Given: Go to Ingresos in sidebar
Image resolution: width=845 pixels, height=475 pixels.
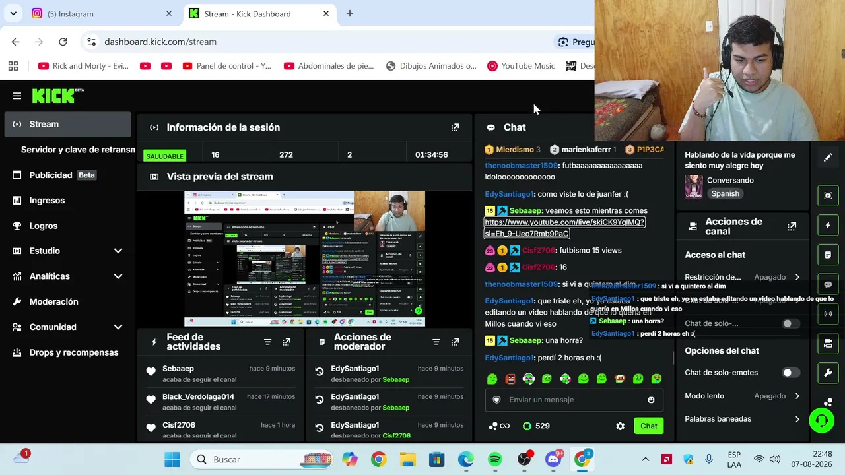Looking at the screenshot, I should pyautogui.click(x=67, y=201).
